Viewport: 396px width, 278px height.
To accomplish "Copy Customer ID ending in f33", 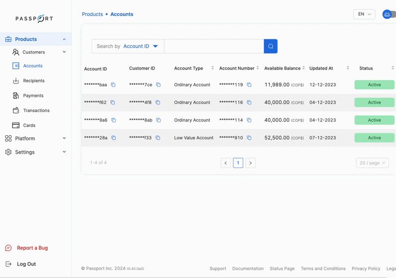I will coord(158,138).
